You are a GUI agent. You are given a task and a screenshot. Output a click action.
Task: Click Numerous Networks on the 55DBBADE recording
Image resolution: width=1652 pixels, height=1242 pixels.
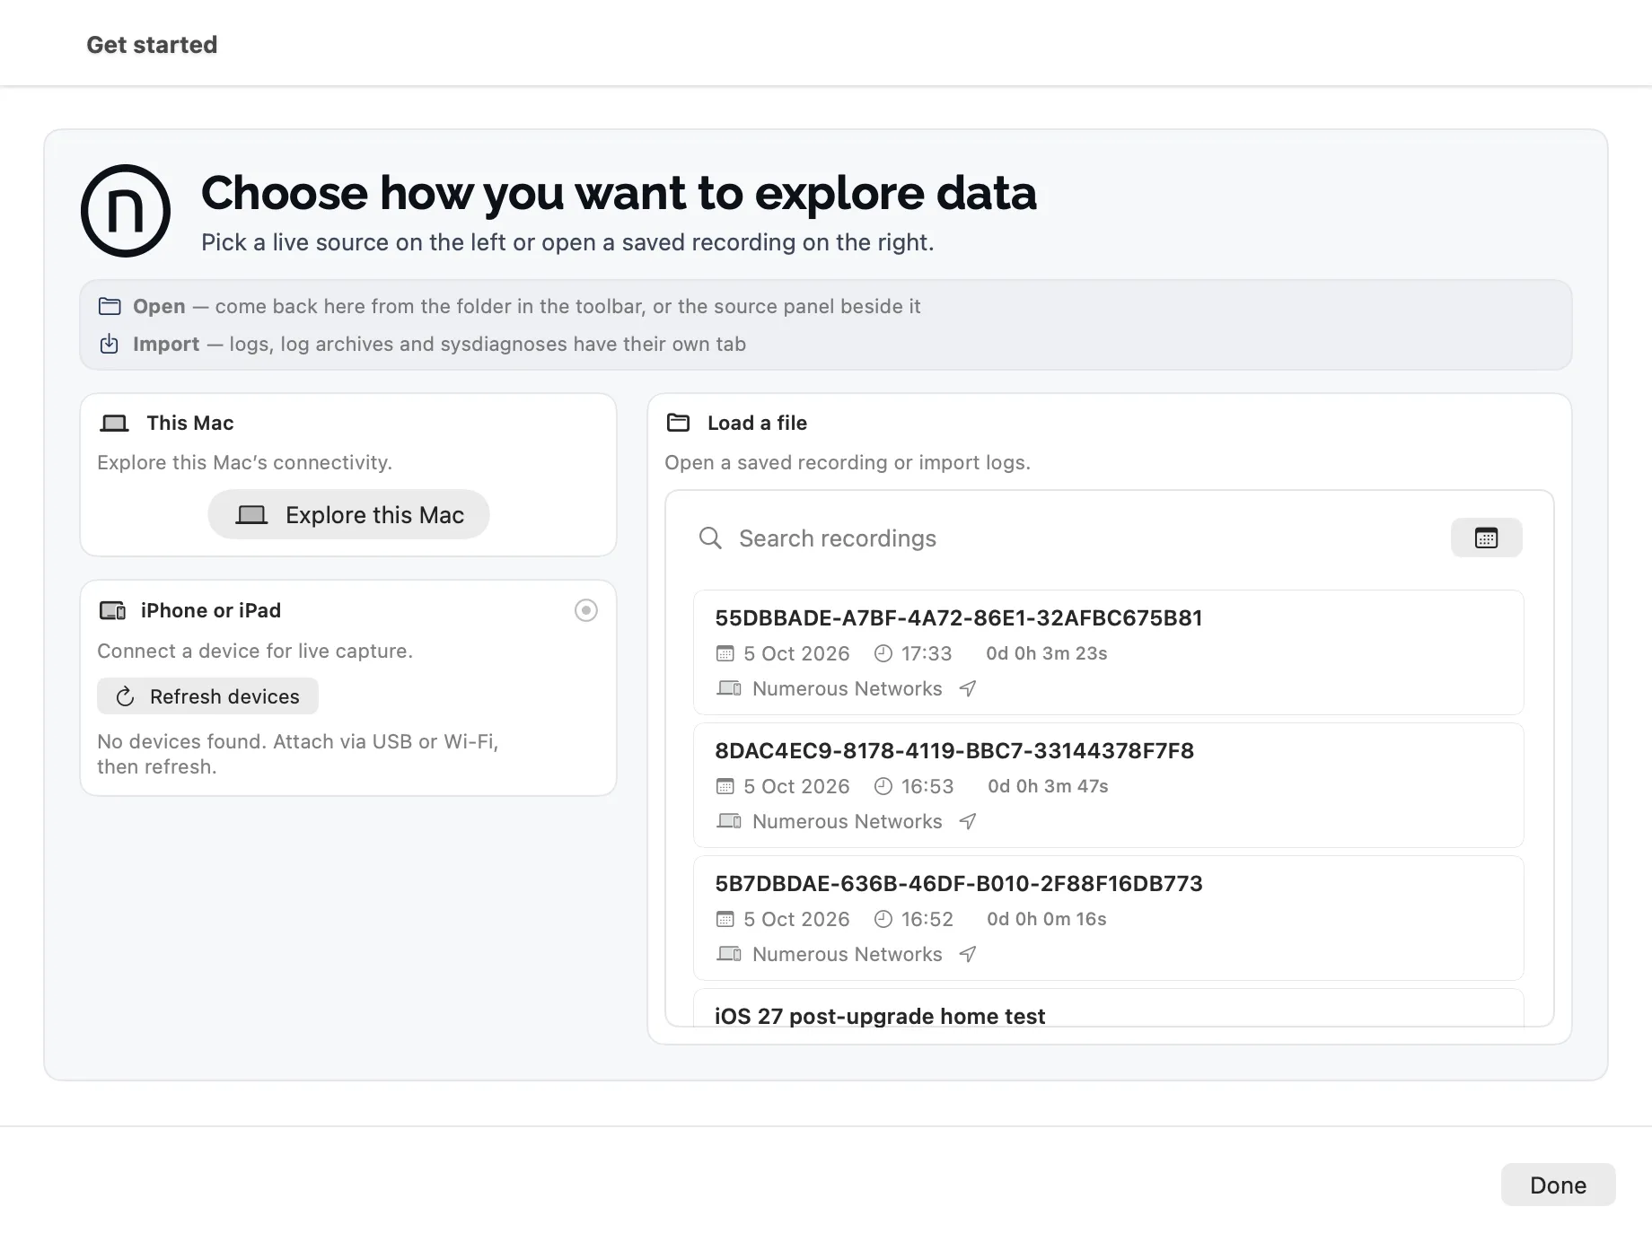848,688
